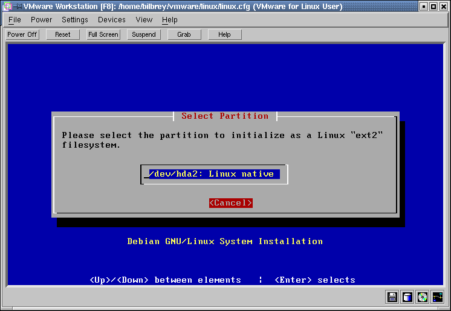The height and width of the screenshot is (311, 451).
Task: Open the Power menu
Action: 41,20
